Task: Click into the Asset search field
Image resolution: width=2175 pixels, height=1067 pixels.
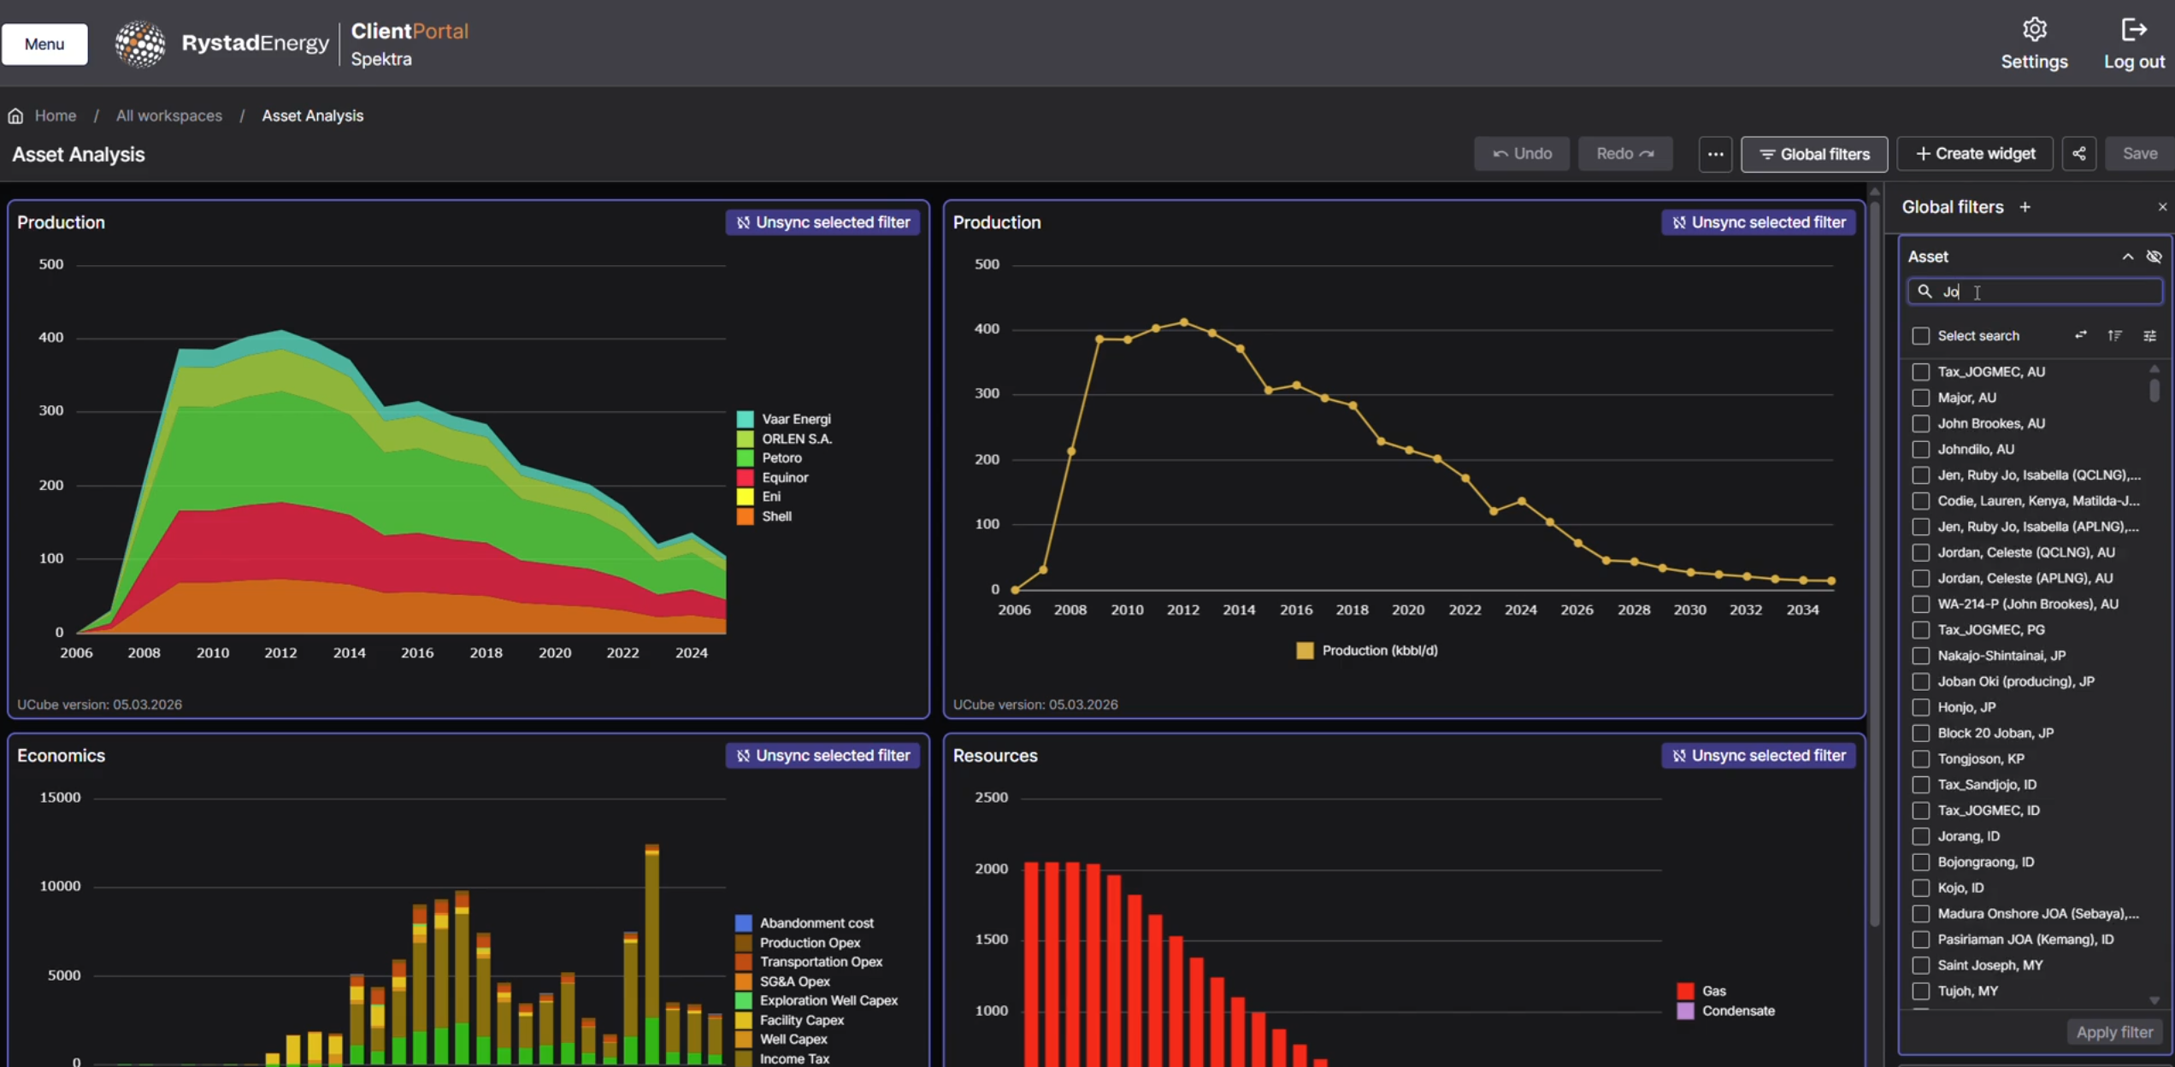Action: coord(2043,292)
